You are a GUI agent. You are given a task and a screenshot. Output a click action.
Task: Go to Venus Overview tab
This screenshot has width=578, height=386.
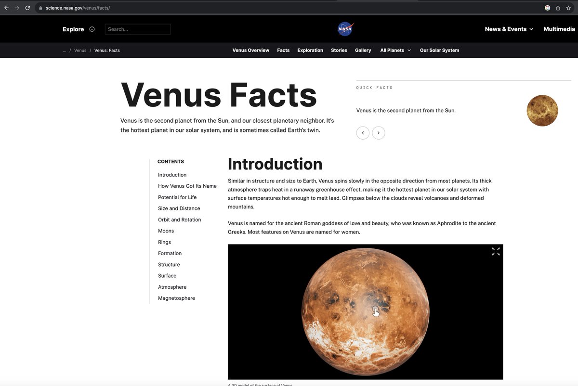[x=251, y=51]
